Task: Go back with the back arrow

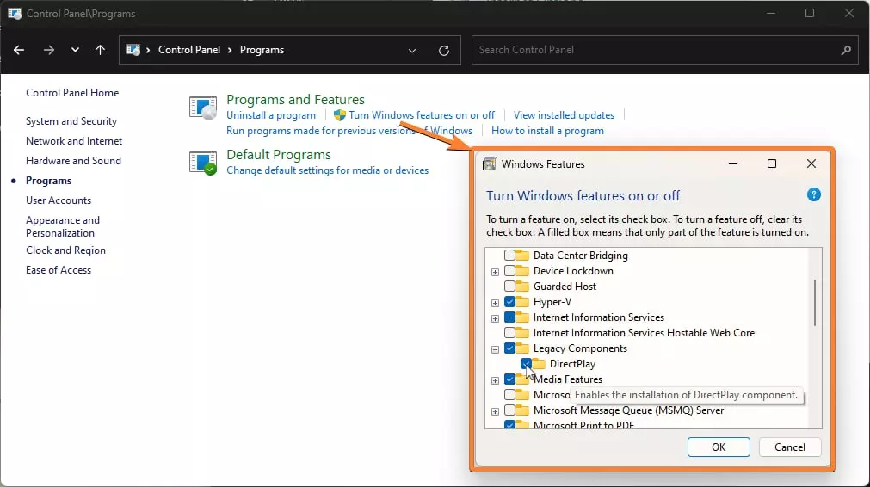Action: 19,50
